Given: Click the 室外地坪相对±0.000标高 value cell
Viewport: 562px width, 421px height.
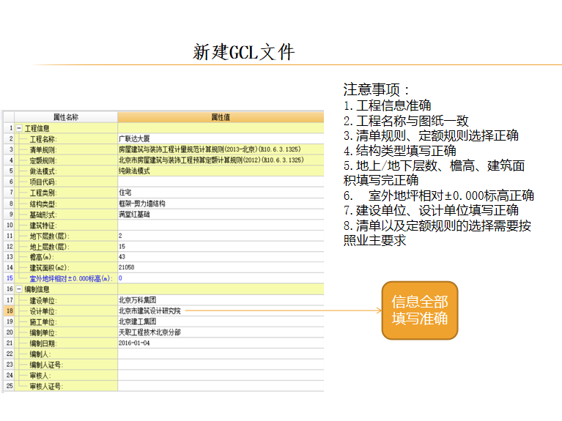Looking at the screenshot, I should click(220, 278).
